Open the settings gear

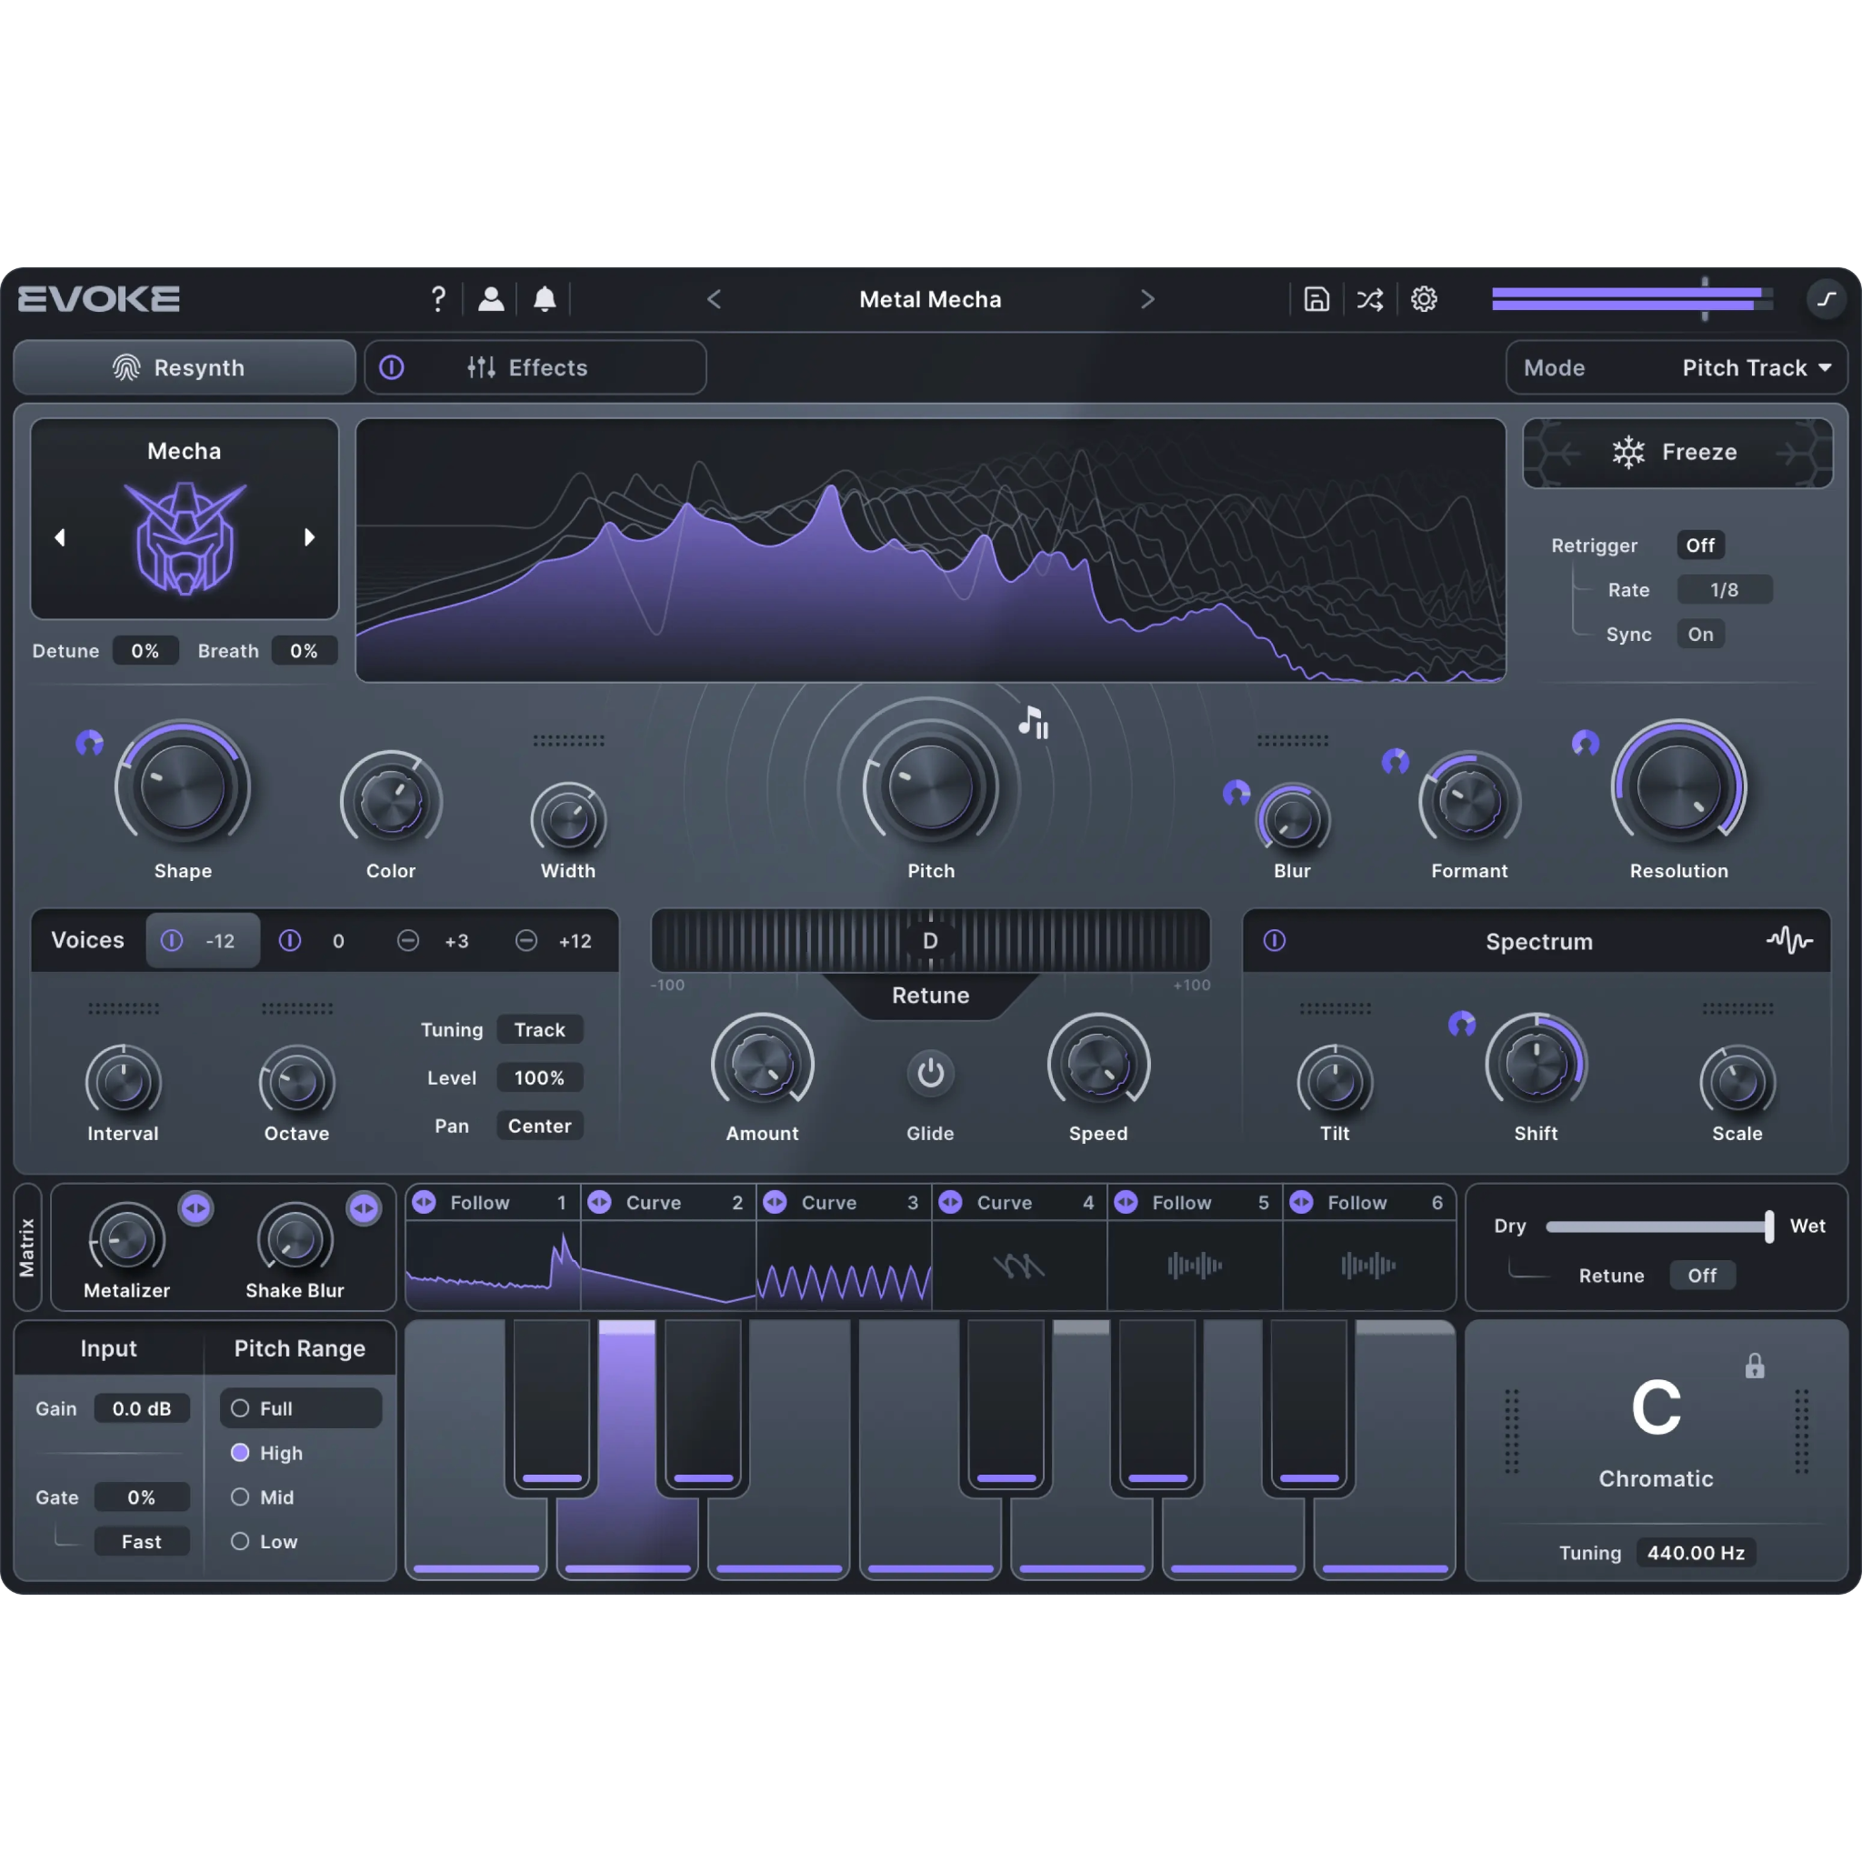click(x=1424, y=299)
